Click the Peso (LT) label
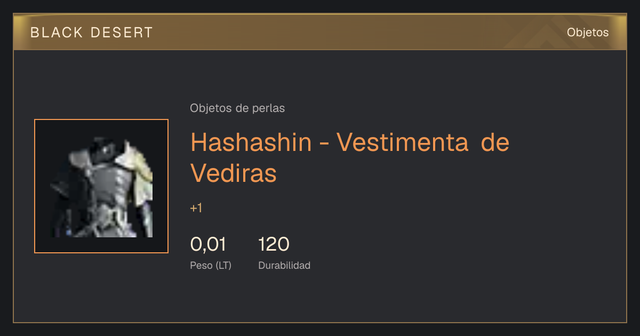This screenshot has height=336, width=640. pyautogui.click(x=211, y=266)
